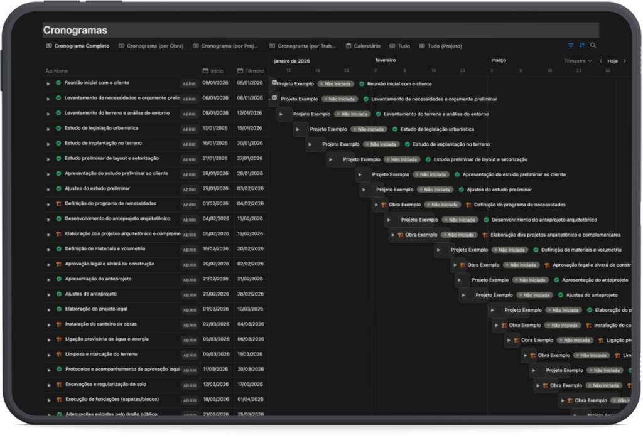Expand the 'Estudo de implantação no terreno' row
This screenshot has height=438, width=643.
coord(48,144)
